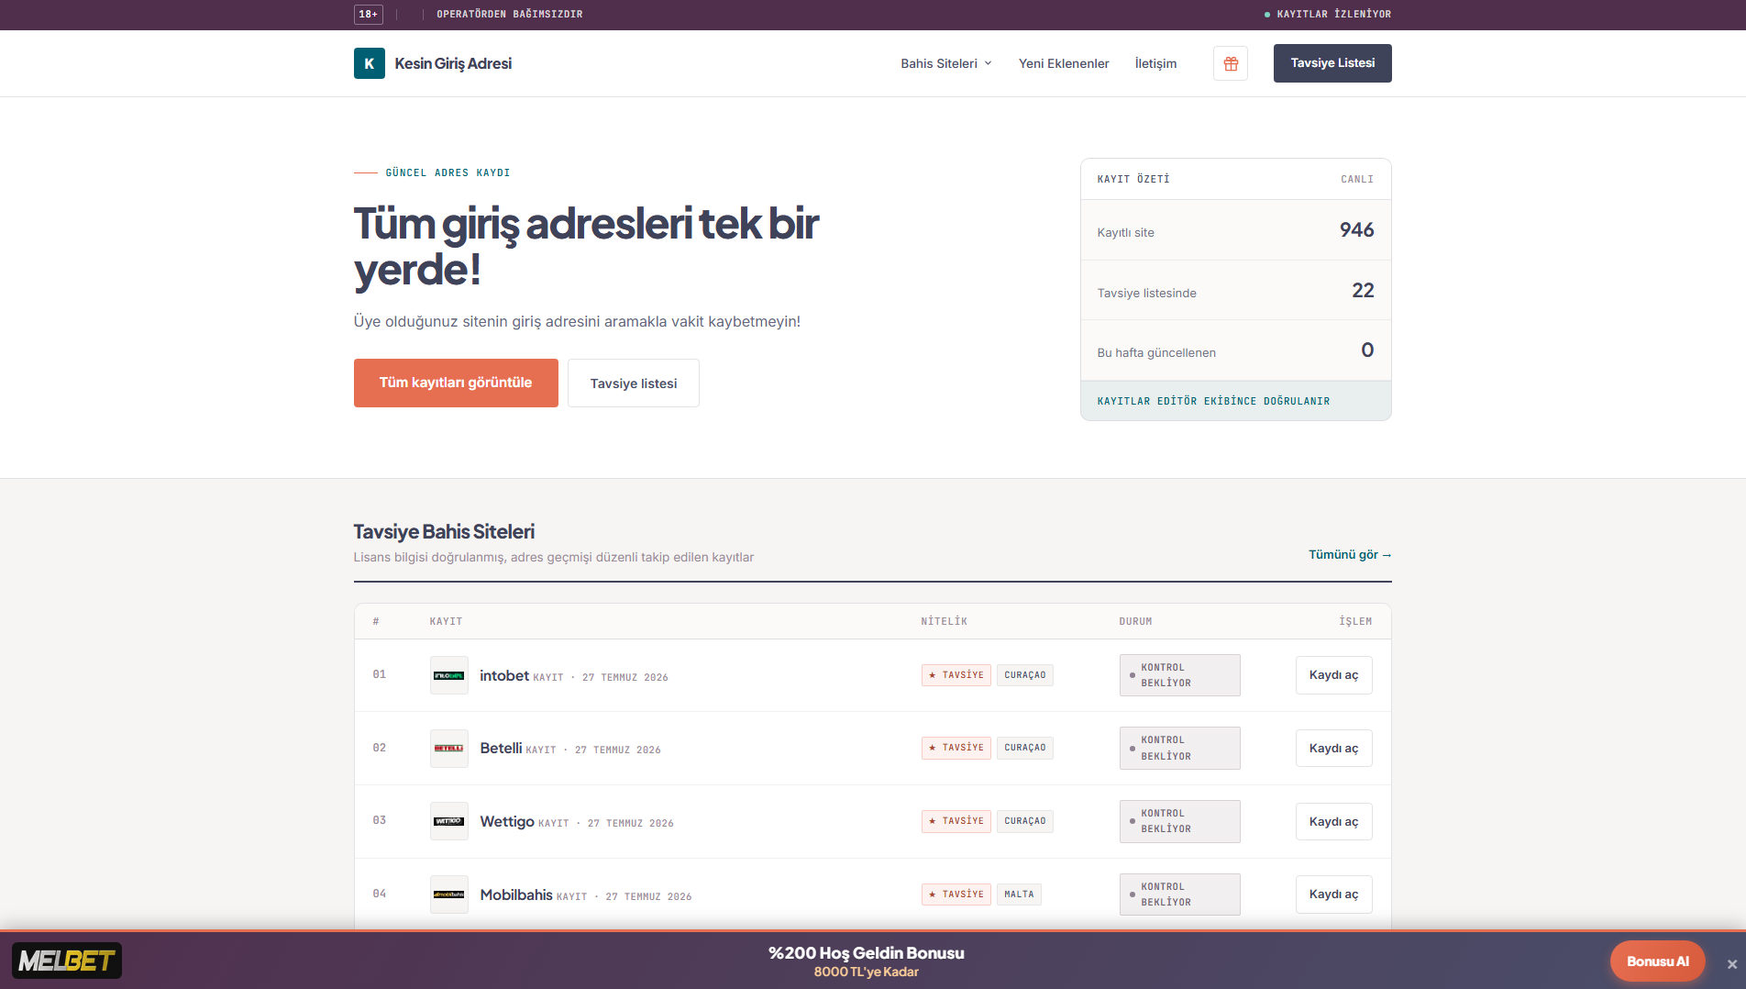The width and height of the screenshot is (1746, 989).
Task: Click the CURAÇAO tag on Wettigo row
Action: click(1024, 821)
